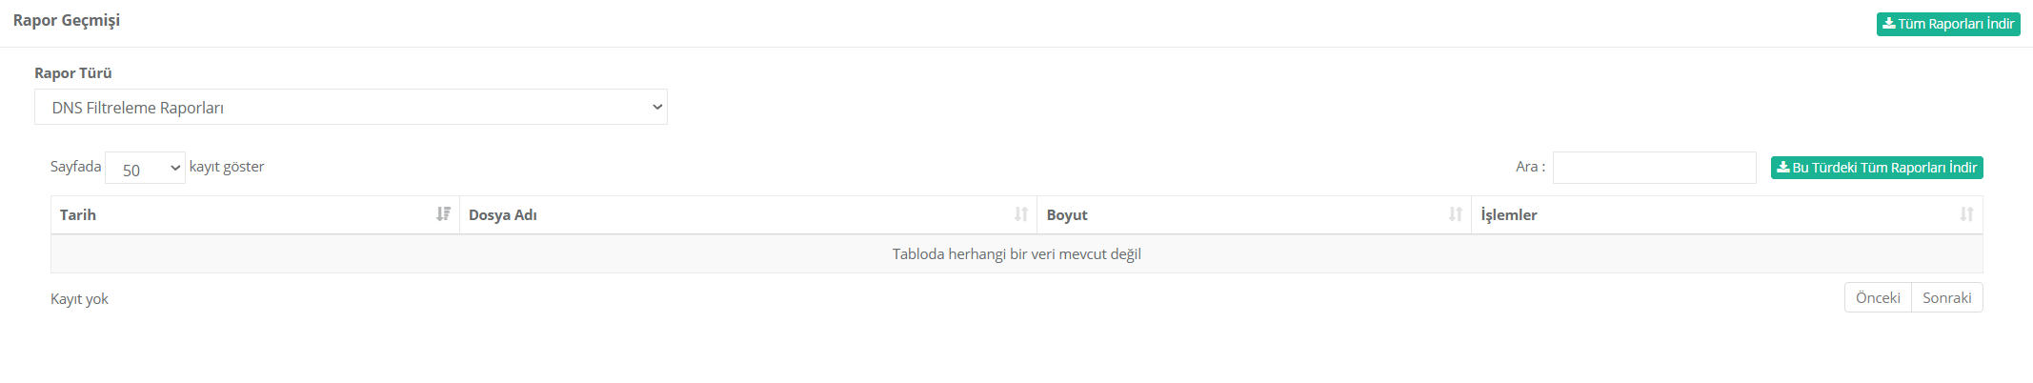Click the Kayıt yok status text
The image size is (2033, 383).
tap(80, 299)
